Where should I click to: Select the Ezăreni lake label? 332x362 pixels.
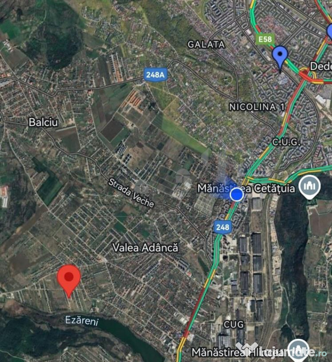point(82,321)
